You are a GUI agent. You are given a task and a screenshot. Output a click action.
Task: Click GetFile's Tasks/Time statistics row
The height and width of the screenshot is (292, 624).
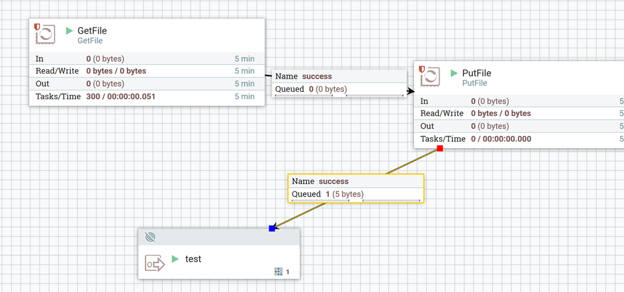146,97
